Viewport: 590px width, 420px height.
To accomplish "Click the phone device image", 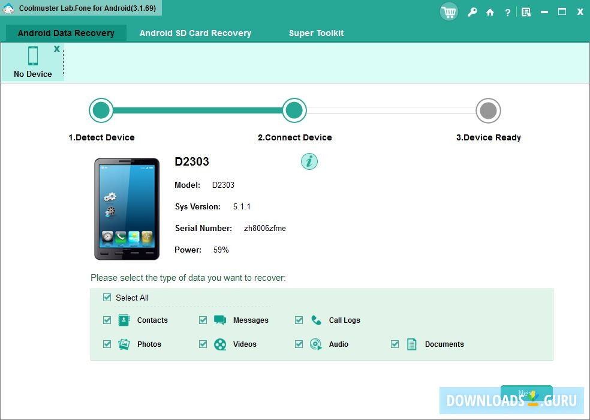I will click(x=127, y=209).
